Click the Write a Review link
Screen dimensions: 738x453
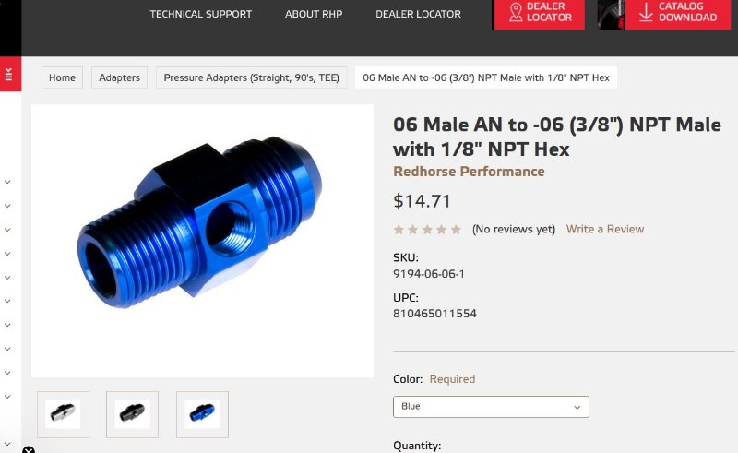coord(605,230)
